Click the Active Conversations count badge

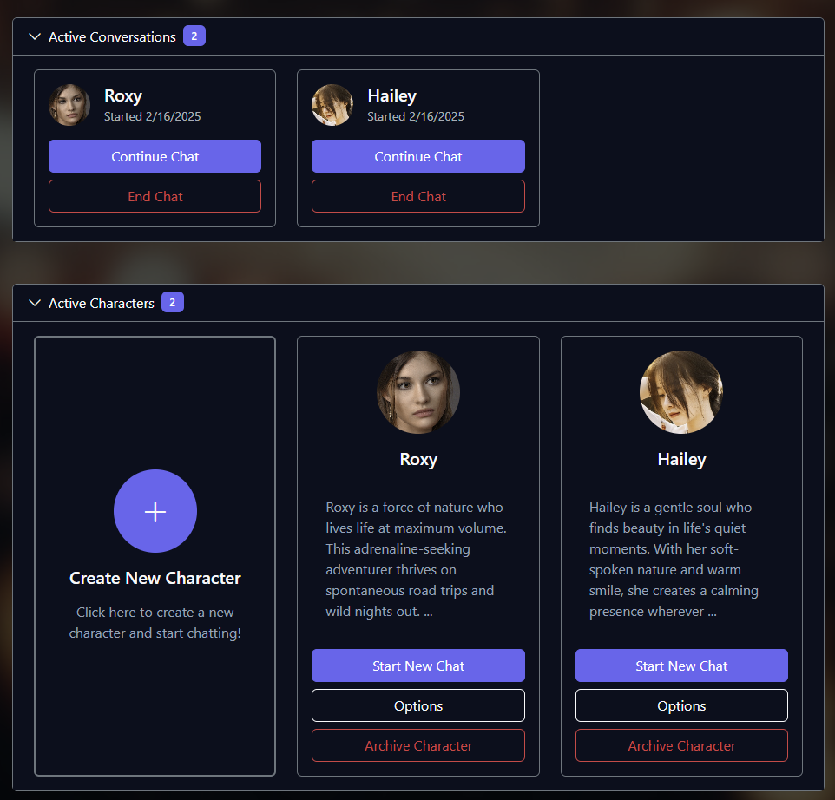[x=194, y=36]
